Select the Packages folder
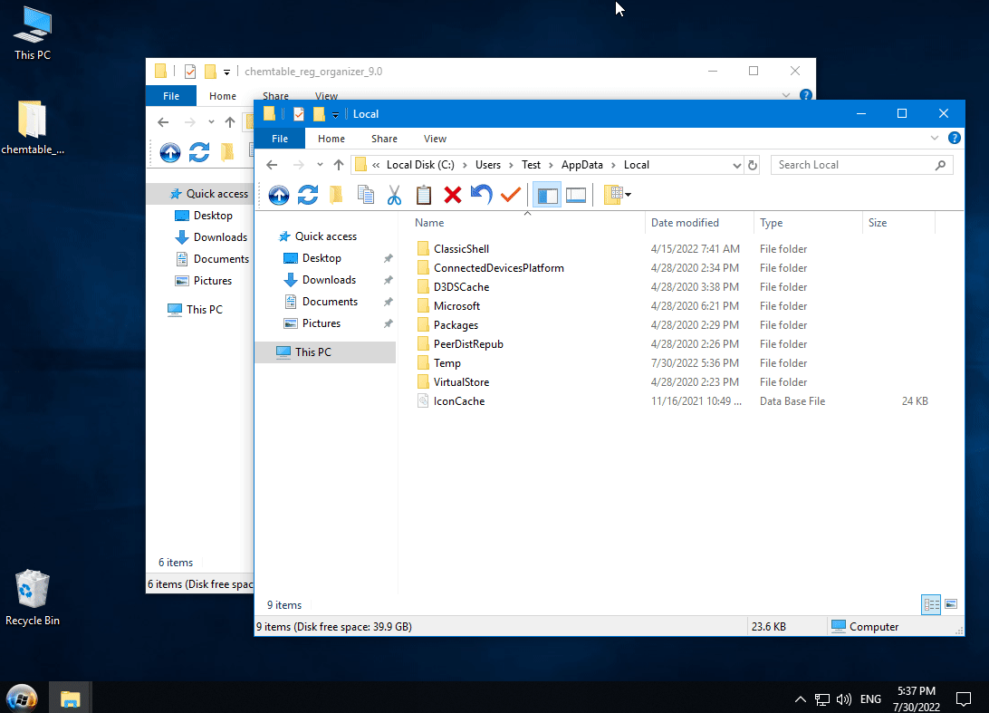Viewport: 989px width, 713px height. pyautogui.click(x=456, y=325)
